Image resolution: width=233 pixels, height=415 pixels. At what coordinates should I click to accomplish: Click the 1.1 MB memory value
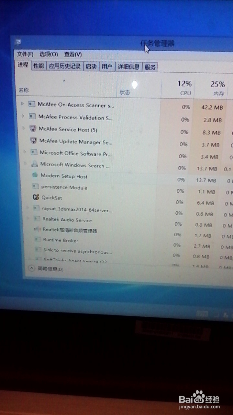[x=206, y=192]
